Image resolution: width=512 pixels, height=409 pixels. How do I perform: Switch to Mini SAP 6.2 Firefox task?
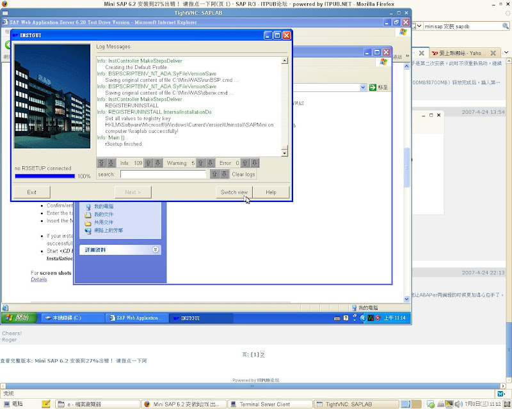point(184,404)
